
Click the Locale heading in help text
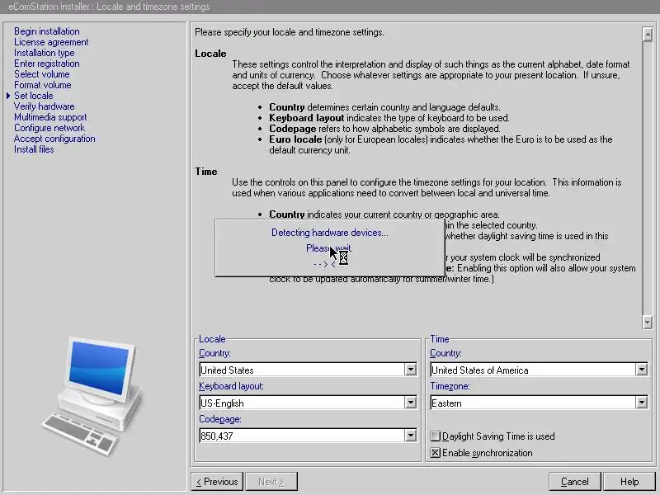[210, 54]
